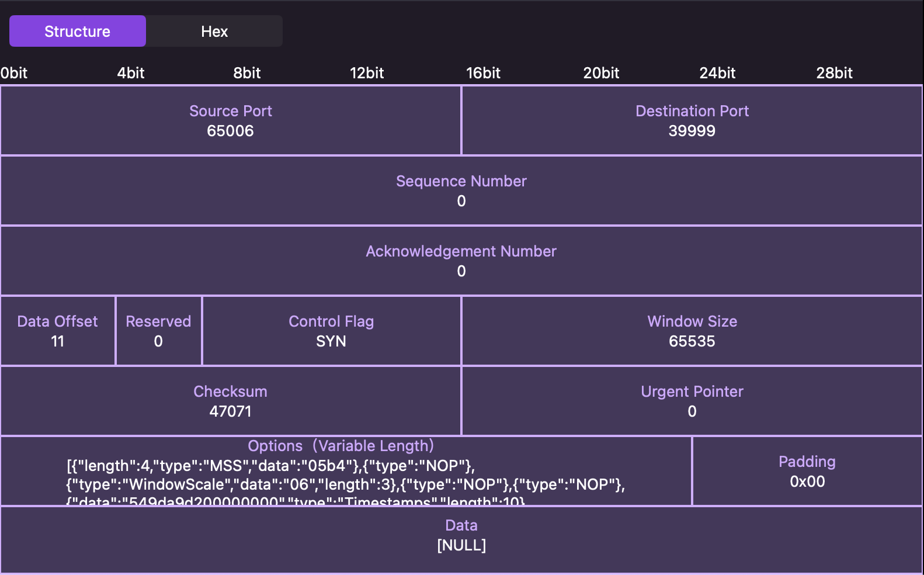
Task: Click the Acknowledgement Number field
Action: [x=461, y=261]
